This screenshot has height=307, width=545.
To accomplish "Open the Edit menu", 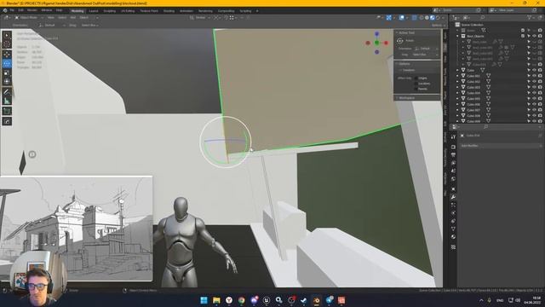I will pyautogui.click(x=20, y=10).
